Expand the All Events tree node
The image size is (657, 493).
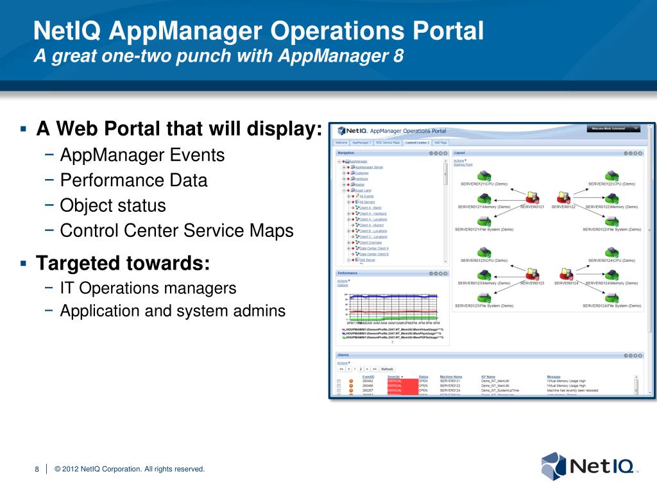point(348,196)
